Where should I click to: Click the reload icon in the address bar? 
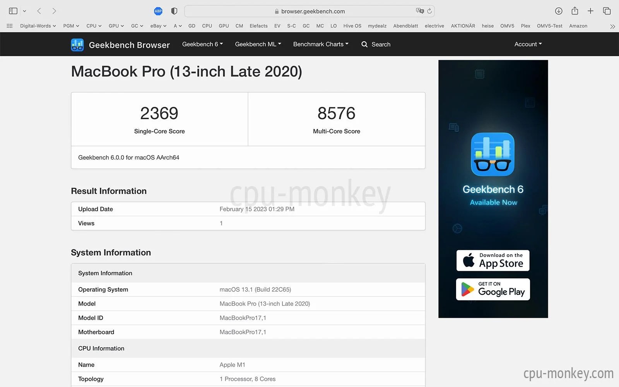429,11
